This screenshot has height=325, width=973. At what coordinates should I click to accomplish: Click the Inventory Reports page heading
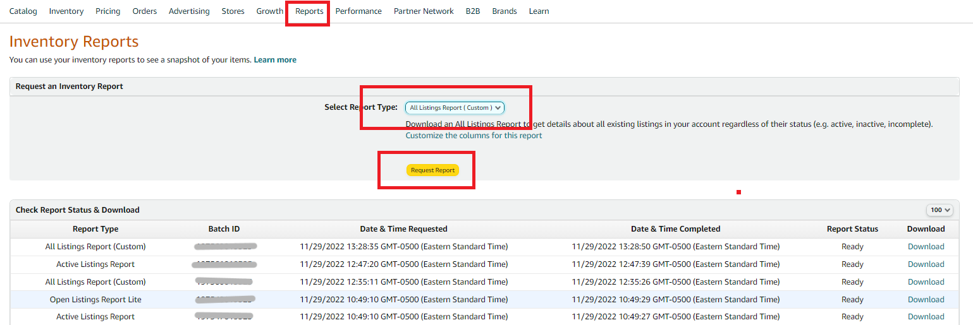coord(74,42)
